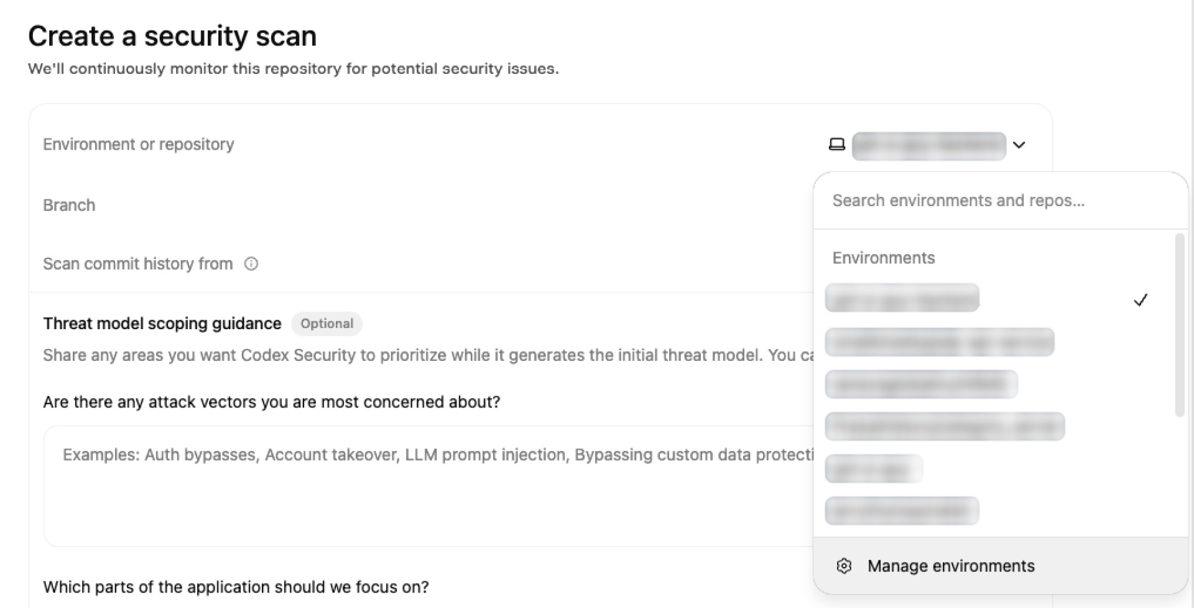Select the last visible environment in the list
Screen dimensions: 1194x608
pos(902,510)
